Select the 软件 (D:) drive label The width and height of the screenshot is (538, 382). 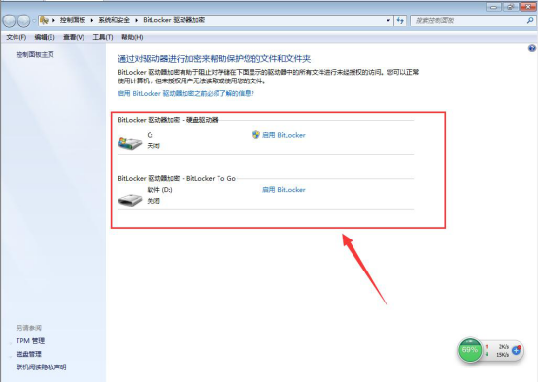(x=159, y=190)
